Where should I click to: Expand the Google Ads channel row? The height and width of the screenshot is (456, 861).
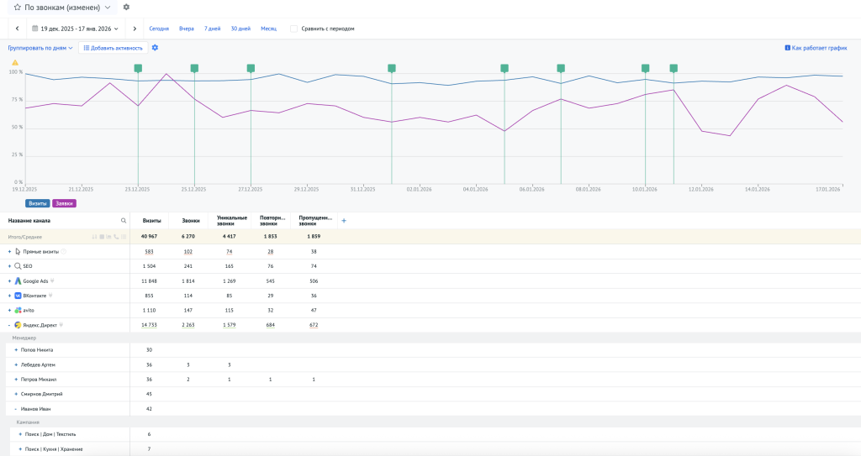9,280
